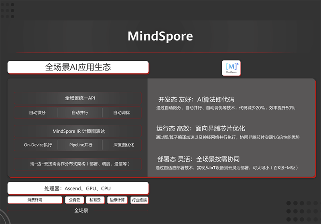The image size is (321, 224).
Task: Select the On-Device执行 cell
Action: [x=36, y=145]
